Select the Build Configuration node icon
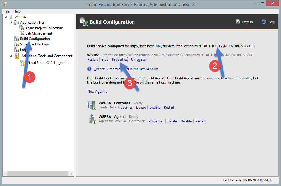 coord(16,39)
